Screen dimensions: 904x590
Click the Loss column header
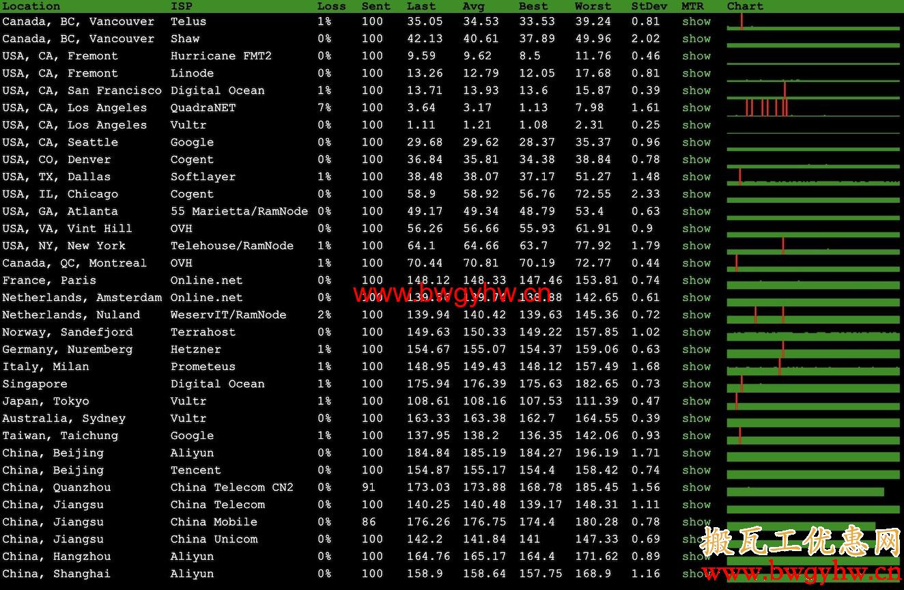click(332, 5)
